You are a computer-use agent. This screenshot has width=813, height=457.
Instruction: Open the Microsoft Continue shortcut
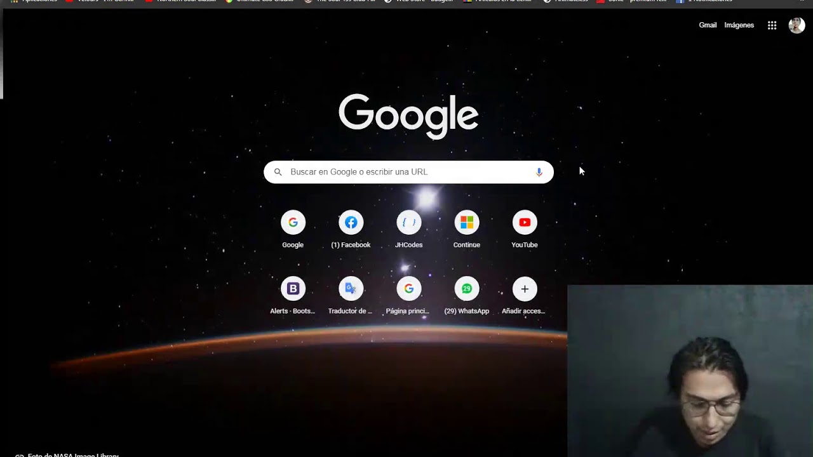[466, 223]
